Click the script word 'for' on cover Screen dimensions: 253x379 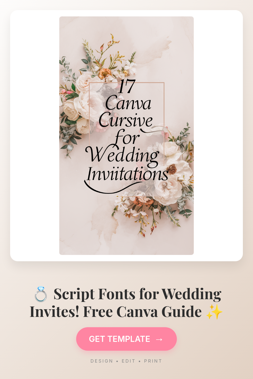(127, 138)
